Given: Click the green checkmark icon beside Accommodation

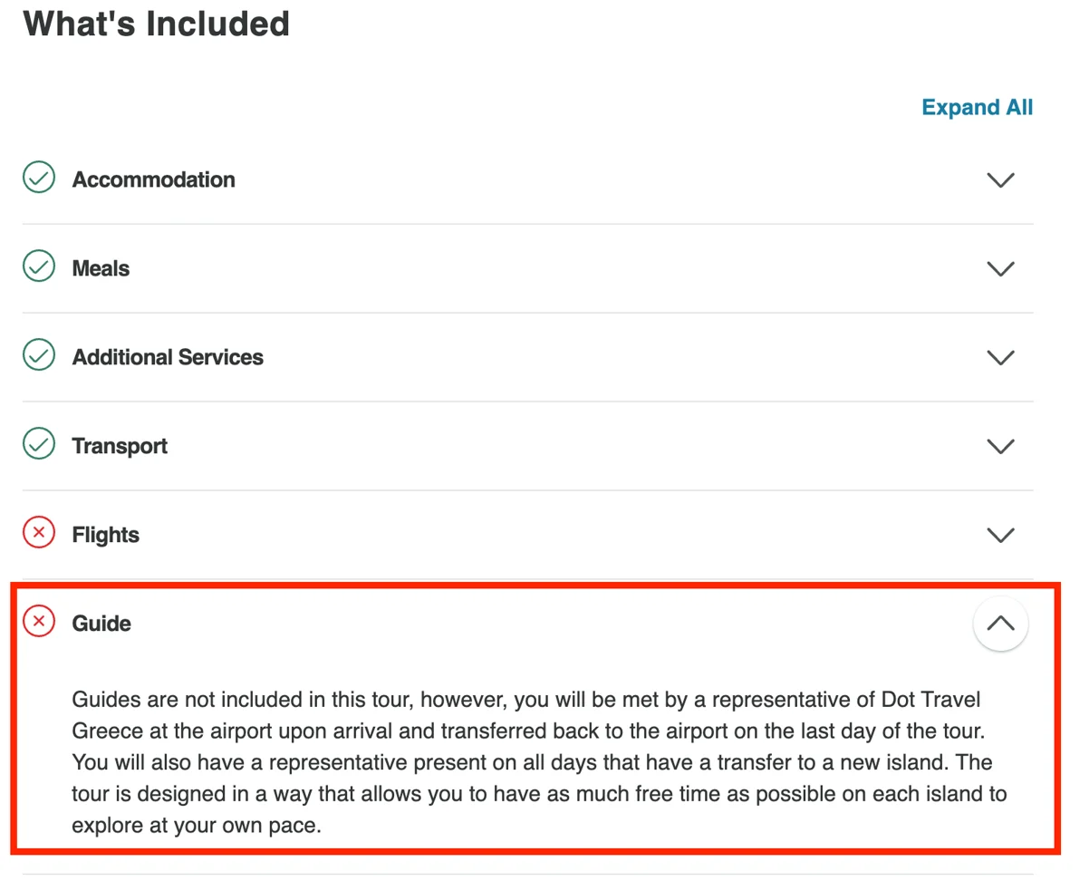Looking at the screenshot, I should (39, 179).
